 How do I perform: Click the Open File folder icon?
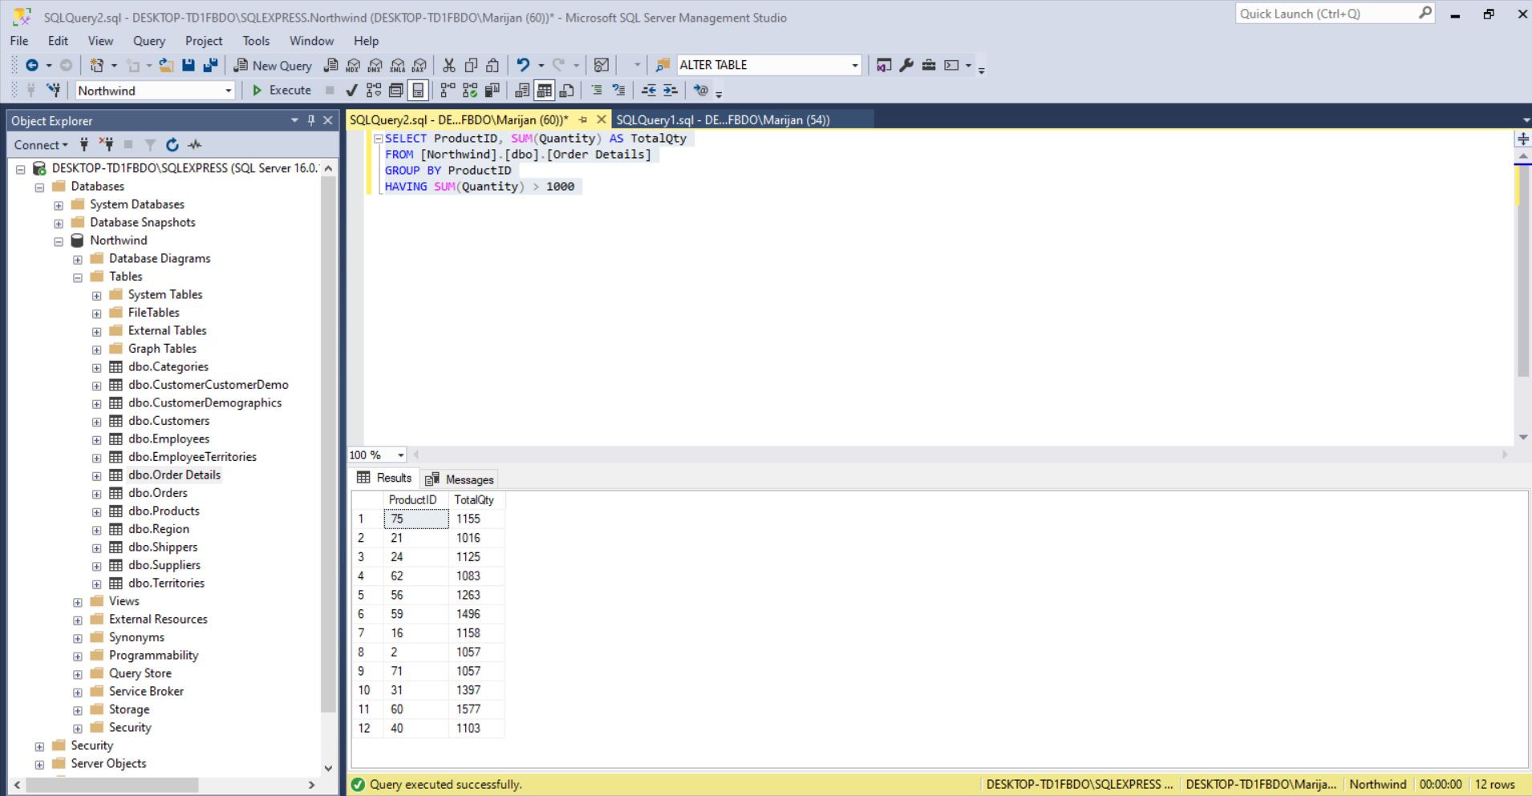[x=166, y=65]
